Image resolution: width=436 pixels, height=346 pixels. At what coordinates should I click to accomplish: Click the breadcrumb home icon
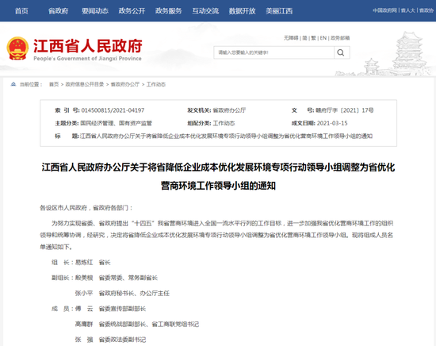point(13,84)
